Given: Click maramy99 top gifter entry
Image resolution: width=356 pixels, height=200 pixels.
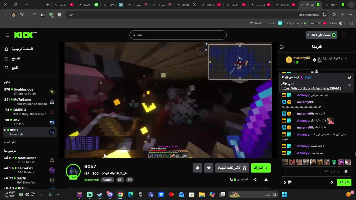Looking at the screenshot, I should coord(298,60).
